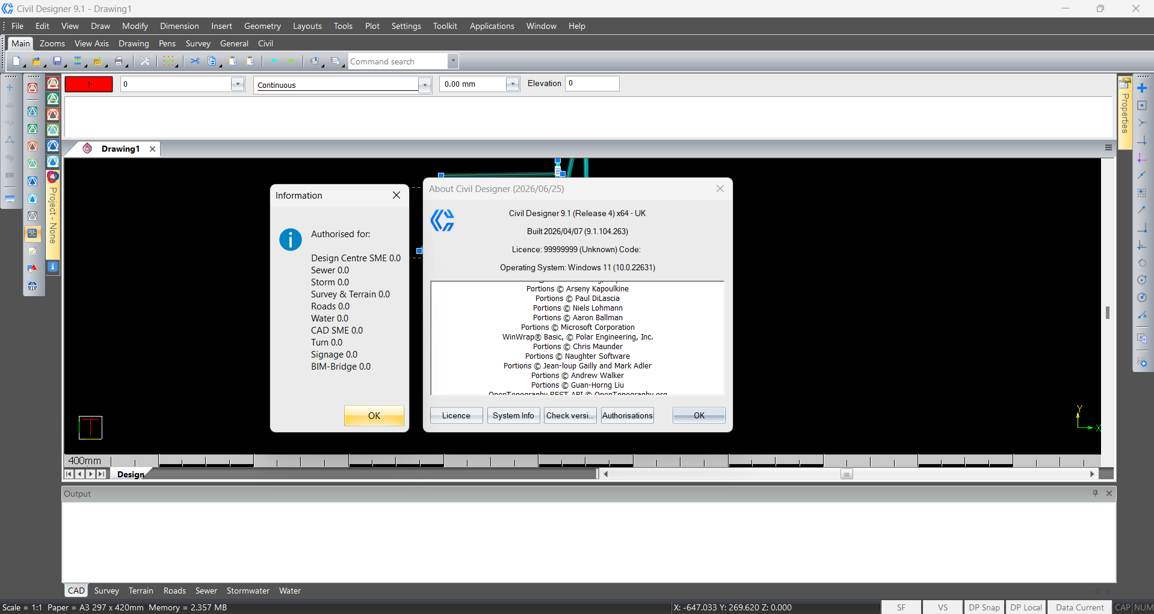Viewport: 1154px width, 614px height.
Task: Click the horizontal scrollbar thumb below drawing
Action: click(x=847, y=474)
